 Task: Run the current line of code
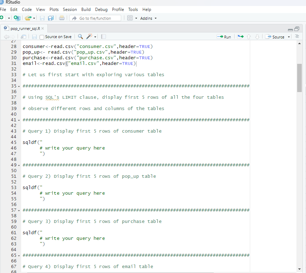tap(224, 36)
